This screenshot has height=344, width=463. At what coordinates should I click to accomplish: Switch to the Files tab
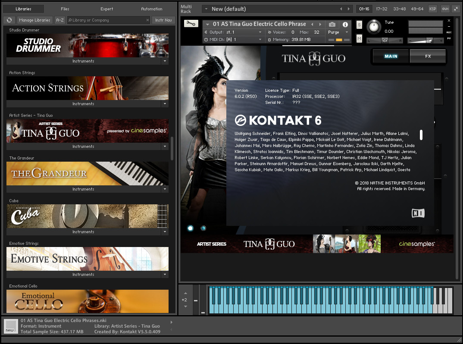pyautogui.click(x=65, y=9)
